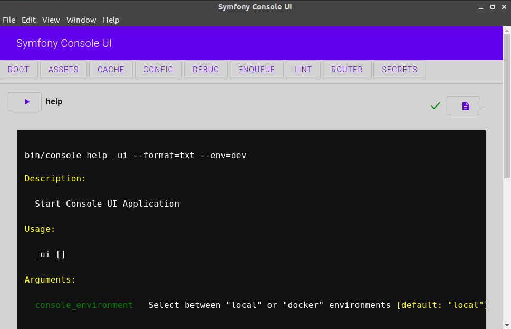
Task: Go to the CONFIG tab
Action: coord(158,70)
